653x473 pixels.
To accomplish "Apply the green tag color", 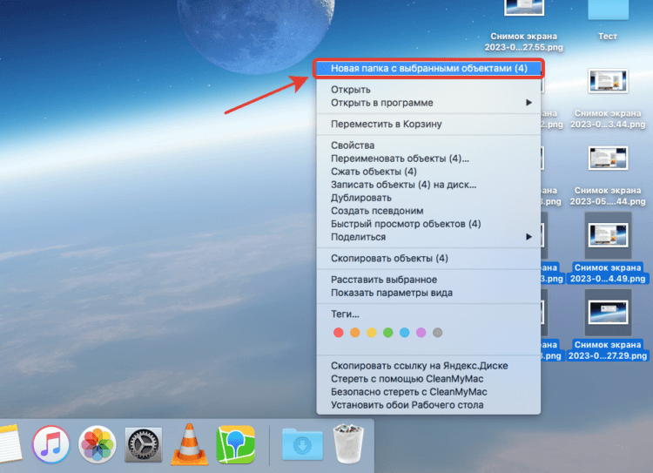I will coord(388,333).
